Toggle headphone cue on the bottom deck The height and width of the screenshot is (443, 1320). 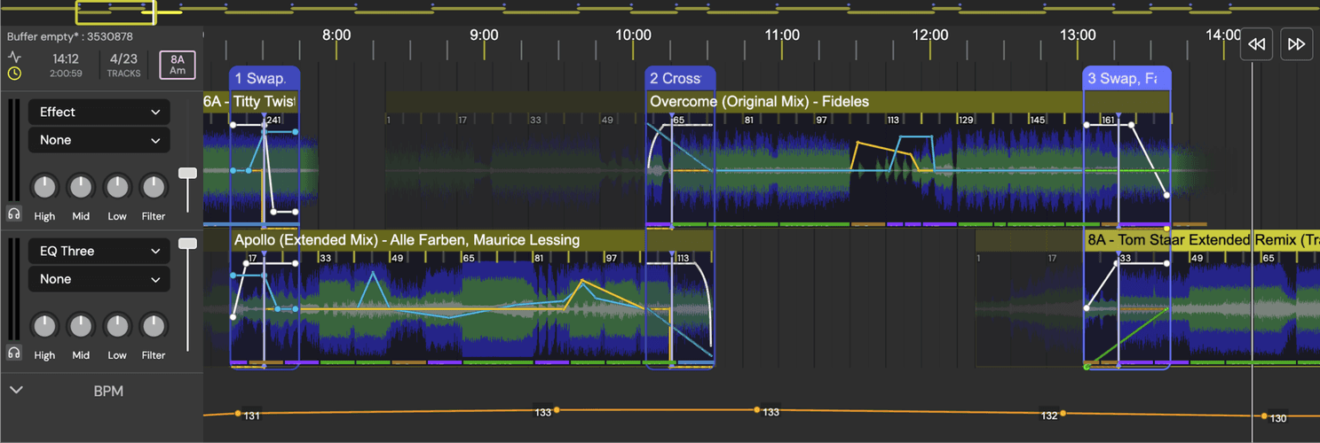point(14,353)
